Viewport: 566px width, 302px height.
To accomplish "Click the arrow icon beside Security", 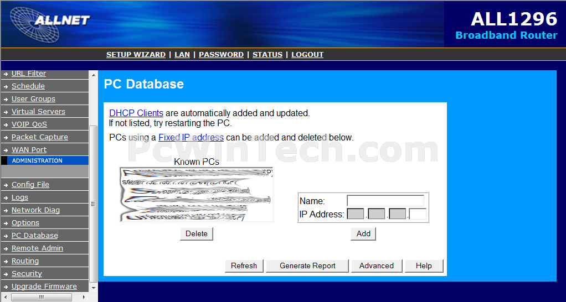I will coord(6,274).
